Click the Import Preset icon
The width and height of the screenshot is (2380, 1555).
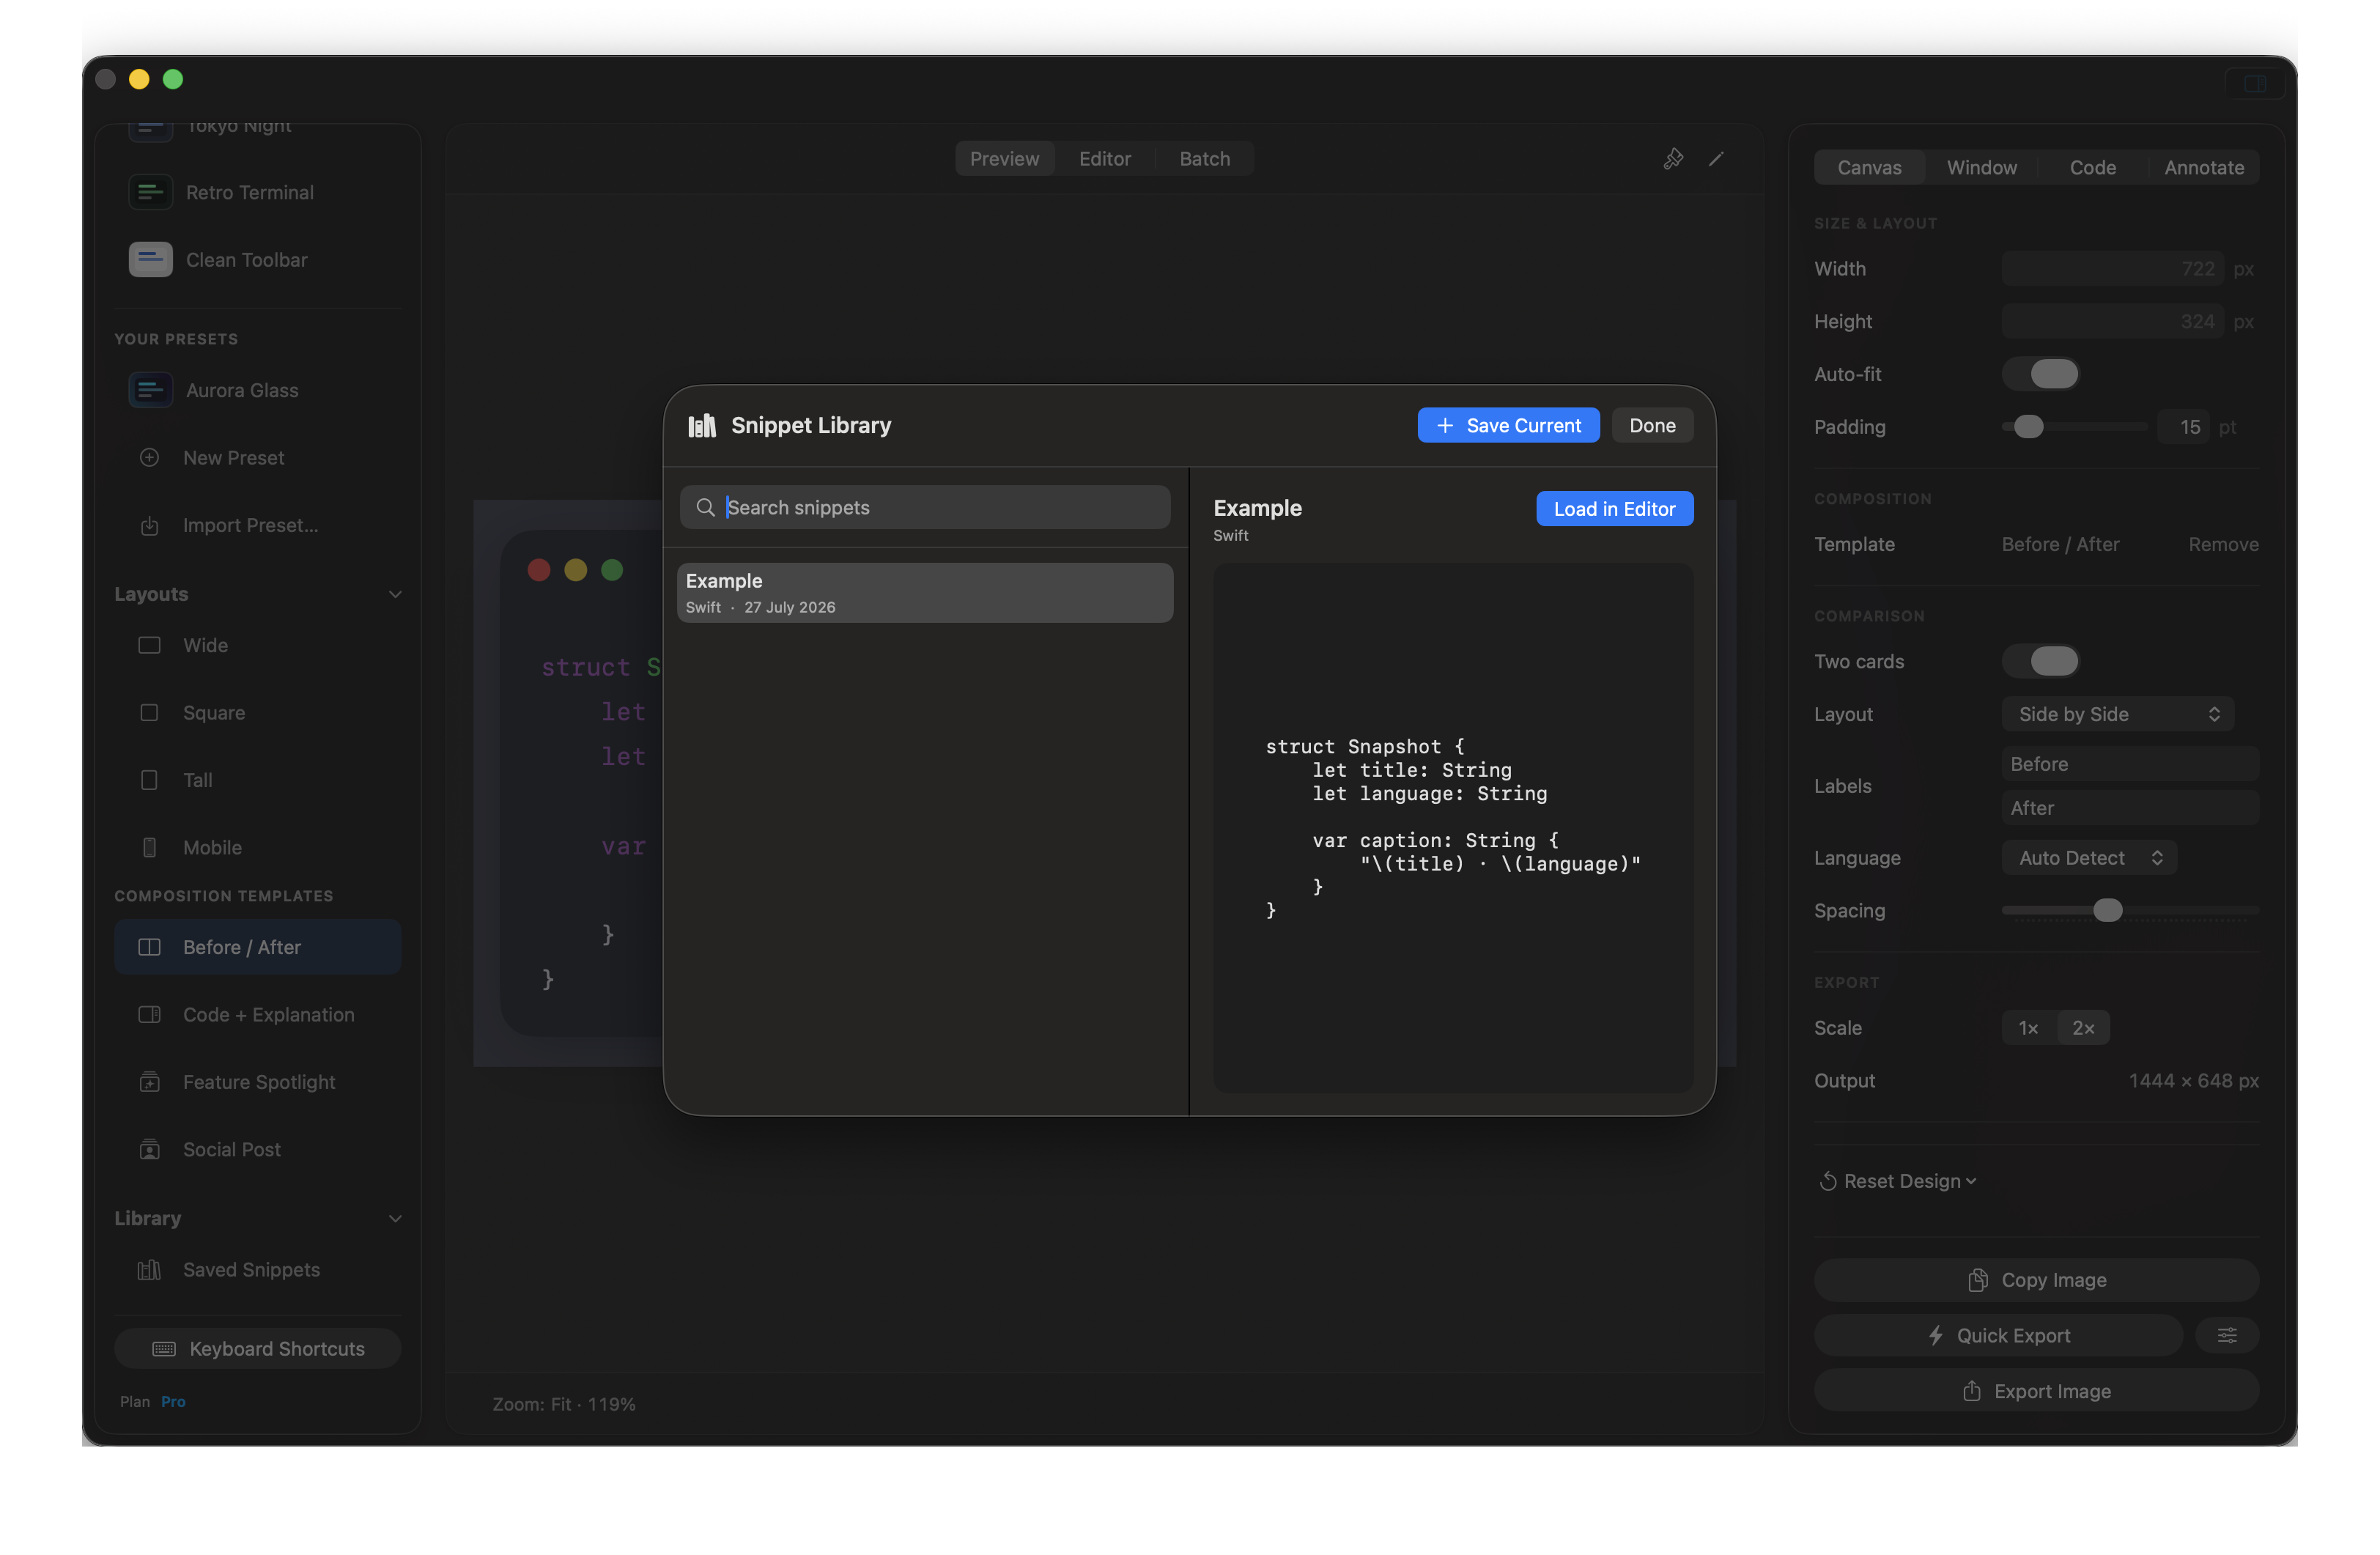(149, 526)
